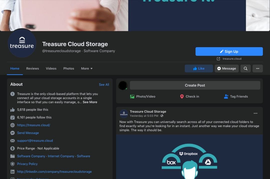
Task: Click the info icon in About
Action: (12, 94)
